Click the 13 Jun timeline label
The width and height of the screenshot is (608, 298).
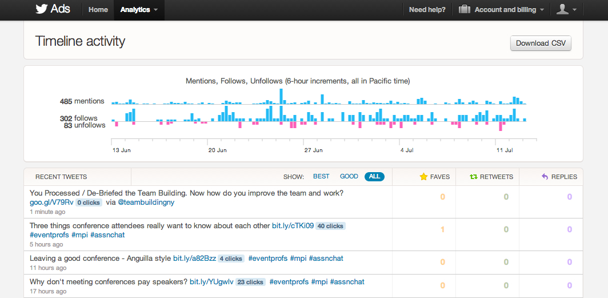pos(121,150)
